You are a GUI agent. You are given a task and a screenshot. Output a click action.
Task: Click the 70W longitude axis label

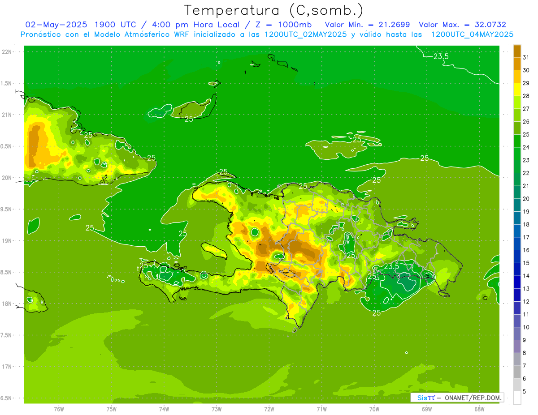click(x=374, y=409)
